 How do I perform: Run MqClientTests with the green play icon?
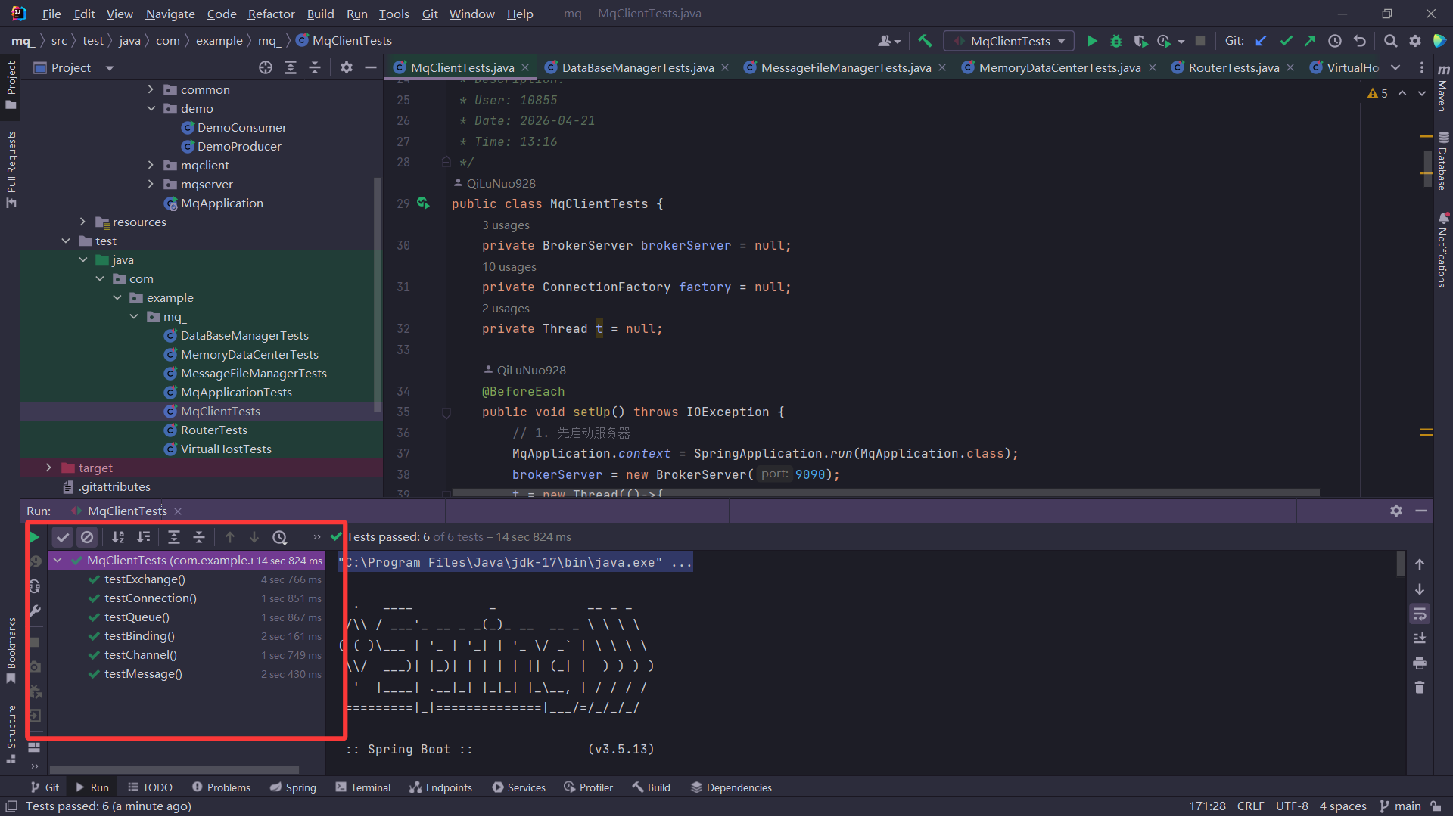pyautogui.click(x=1092, y=41)
